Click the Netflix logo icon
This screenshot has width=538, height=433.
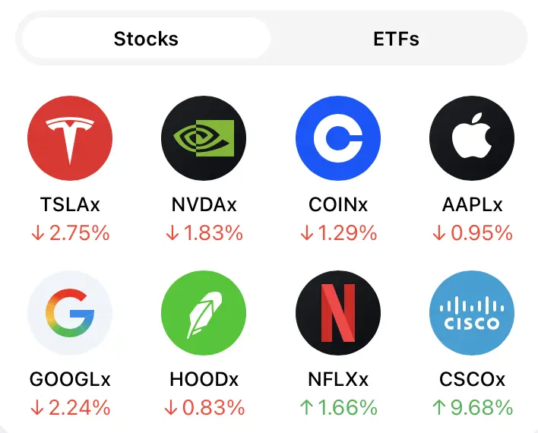[337, 312]
